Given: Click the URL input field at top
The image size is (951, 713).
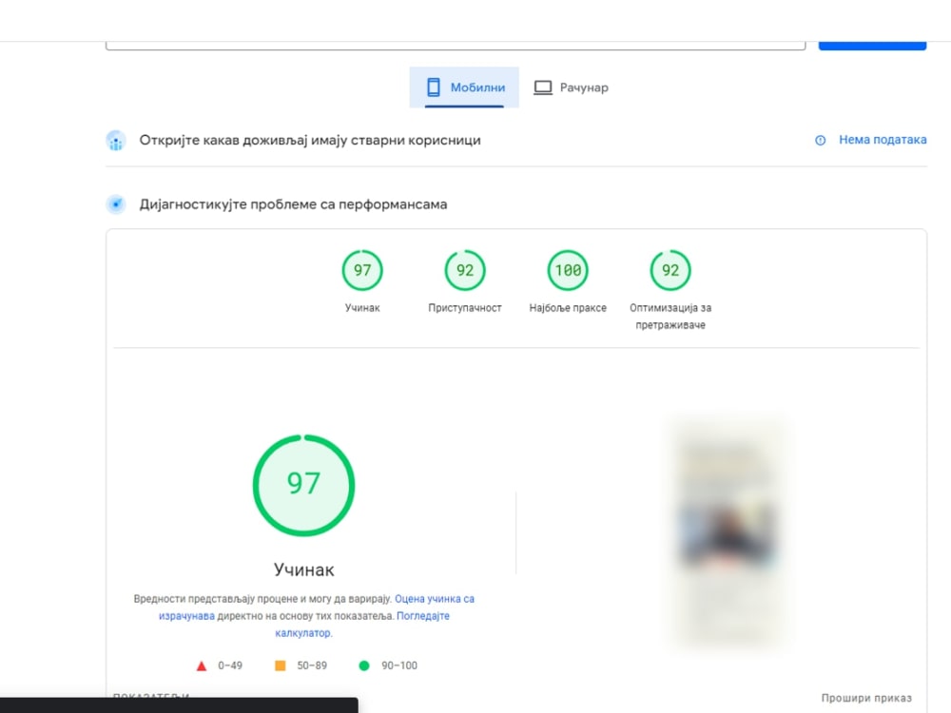Looking at the screenshot, I should pyautogui.click(x=456, y=45).
